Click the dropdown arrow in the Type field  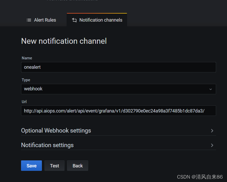coord(211,89)
